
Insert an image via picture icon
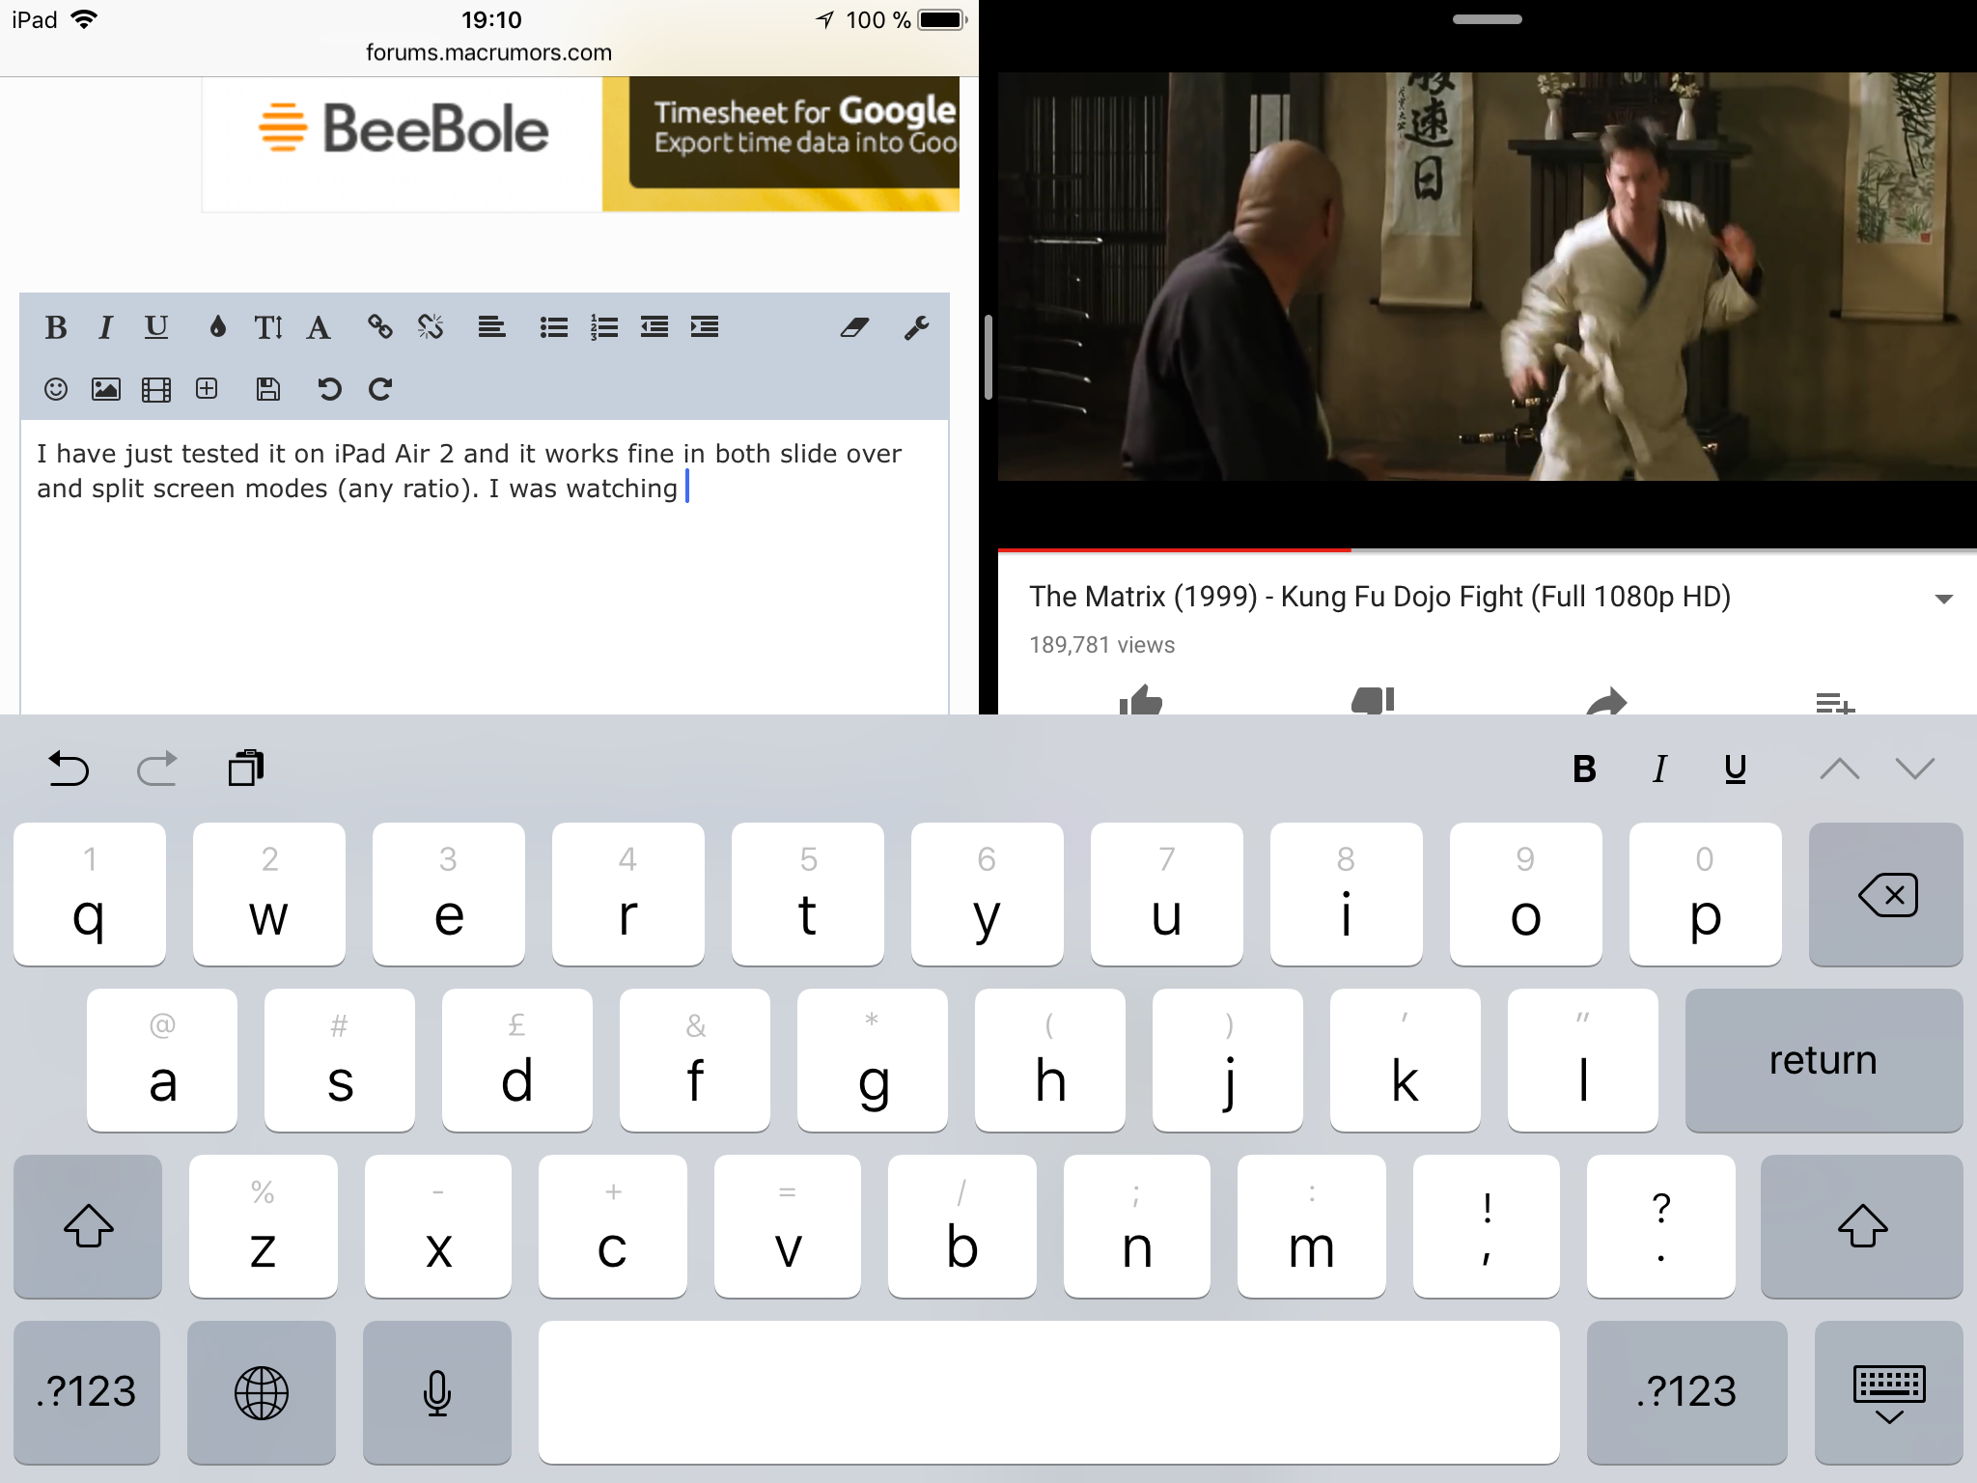point(106,389)
